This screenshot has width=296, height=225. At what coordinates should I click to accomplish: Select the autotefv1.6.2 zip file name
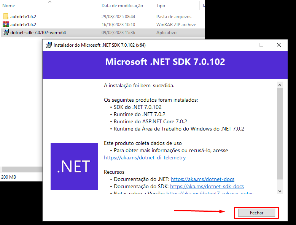[23, 25]
